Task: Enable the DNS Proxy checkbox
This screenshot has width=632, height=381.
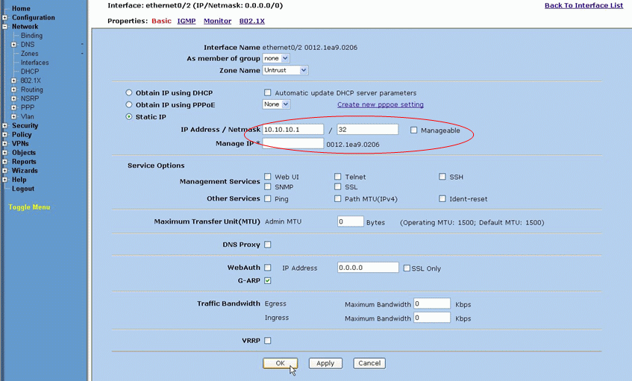Action: pyautogui.click(x=268, y=245)
